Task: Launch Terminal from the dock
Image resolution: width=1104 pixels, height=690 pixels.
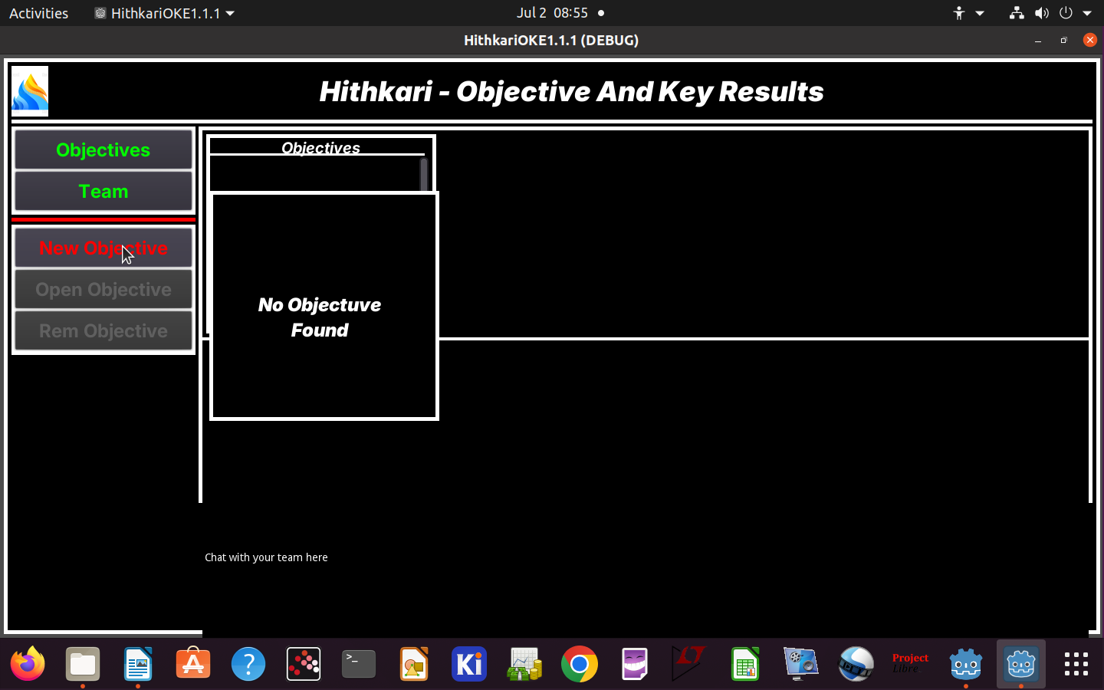Action: pyautogui.click(x=359, y=664)
